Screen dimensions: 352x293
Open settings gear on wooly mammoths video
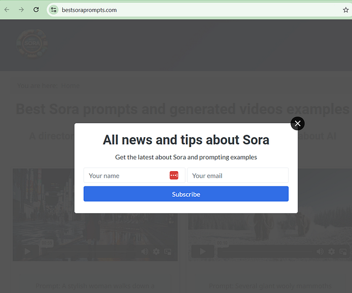coord(331,251)
